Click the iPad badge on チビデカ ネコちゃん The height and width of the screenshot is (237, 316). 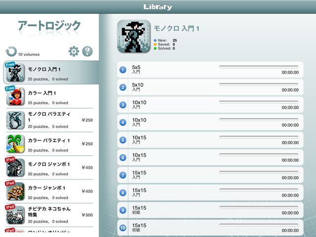coord(10,207)
